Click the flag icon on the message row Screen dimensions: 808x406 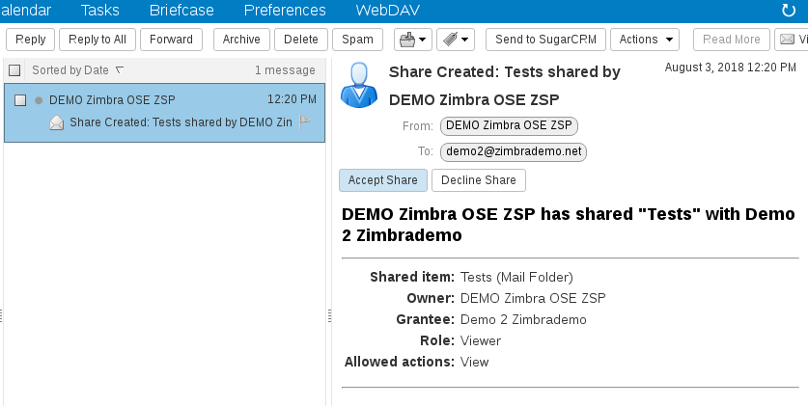tap(305, 122)
